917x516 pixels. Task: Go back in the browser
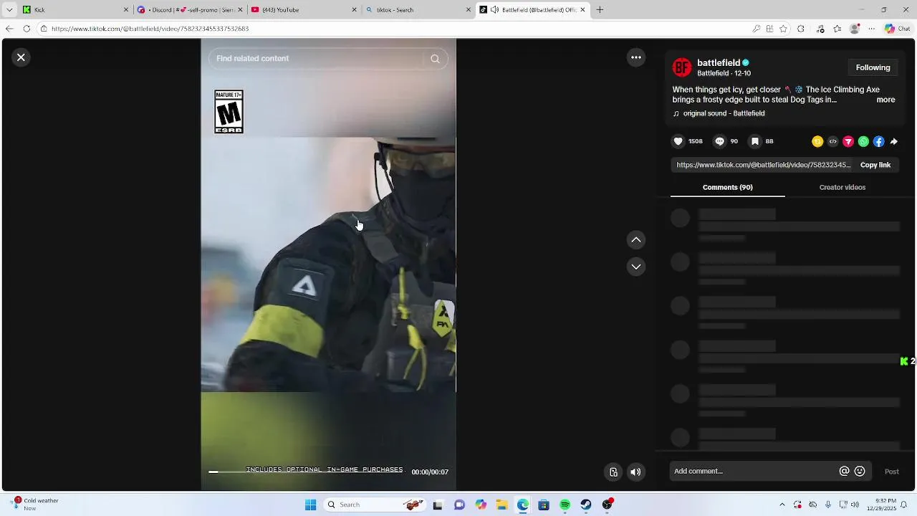click(9, 29)
